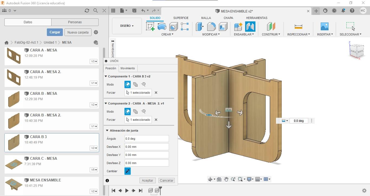
Task: Expand the CREAR menu
Action: tap(167, 34)
